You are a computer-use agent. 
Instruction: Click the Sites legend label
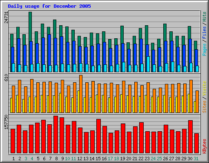tap(205, 107)
